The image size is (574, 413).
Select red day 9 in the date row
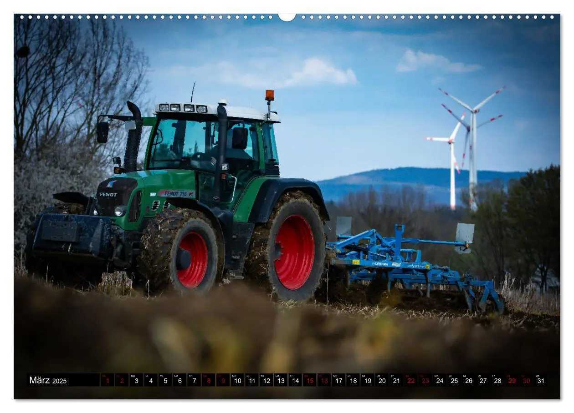pyautogui.click(x=223, y=380)
